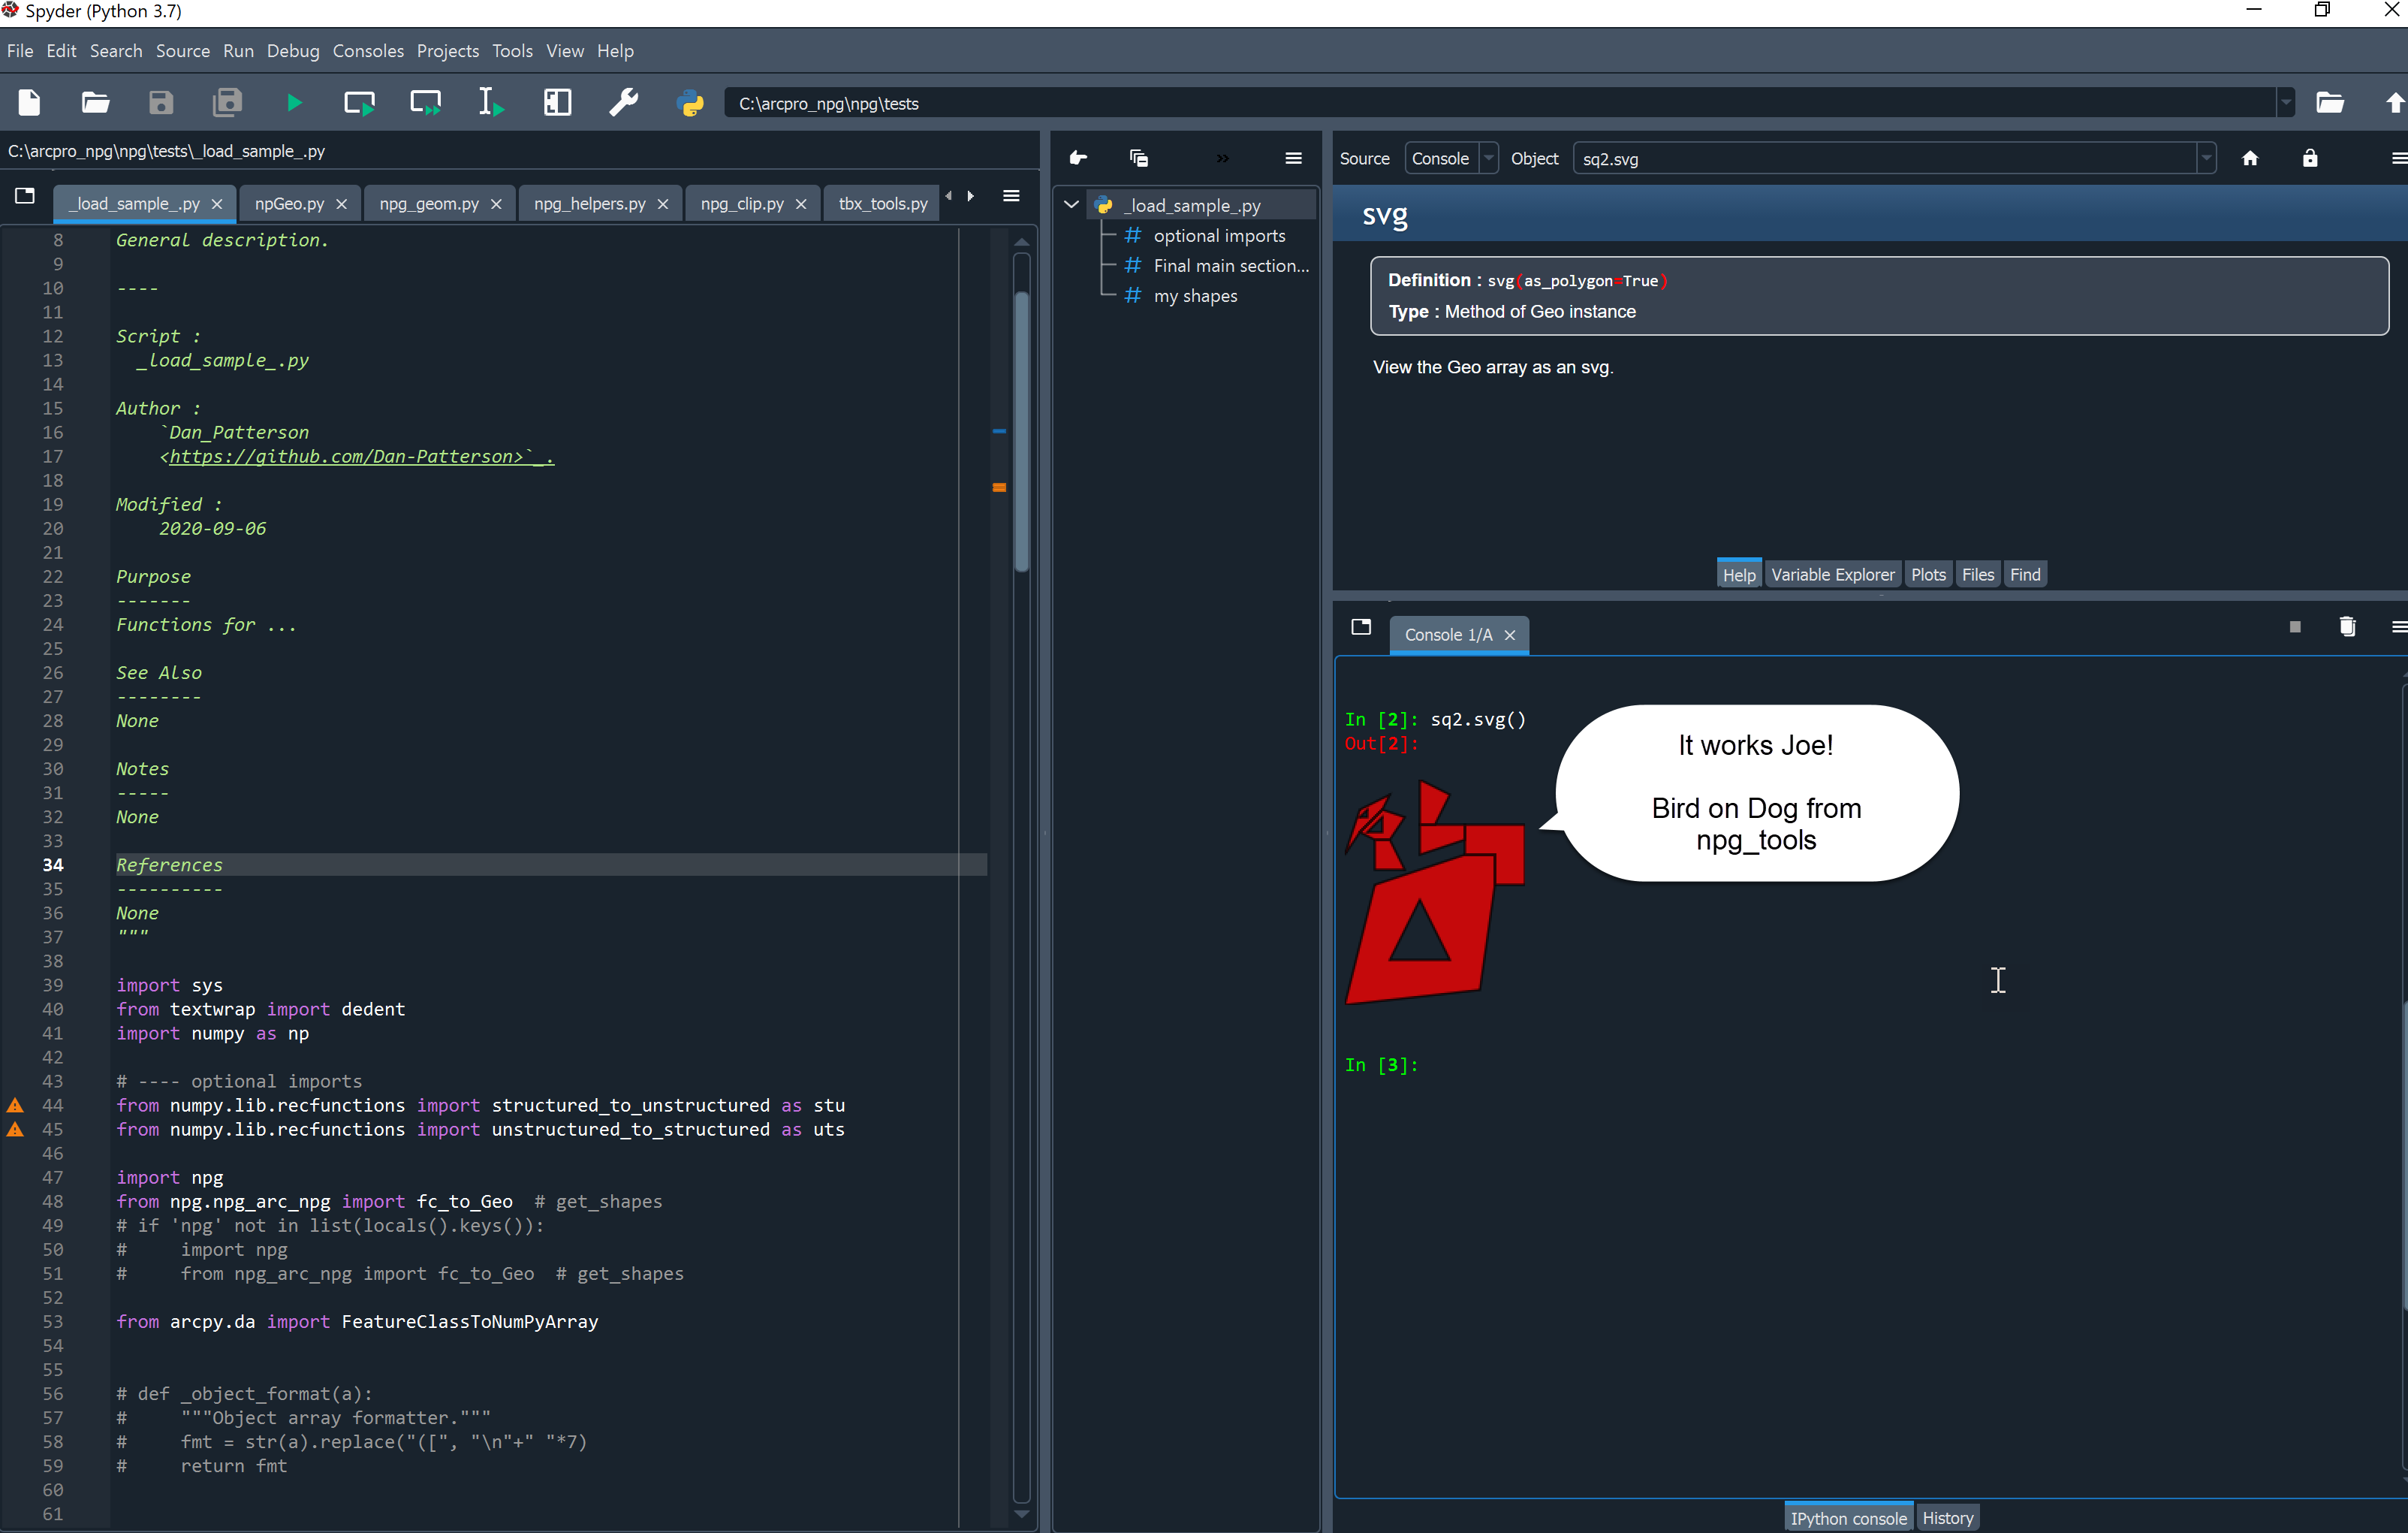The width and height of the screenshot is (2408, 1533).
Task: Collapse the _load_sample_.py outline tree node
Action: [x=1071, y=205]
